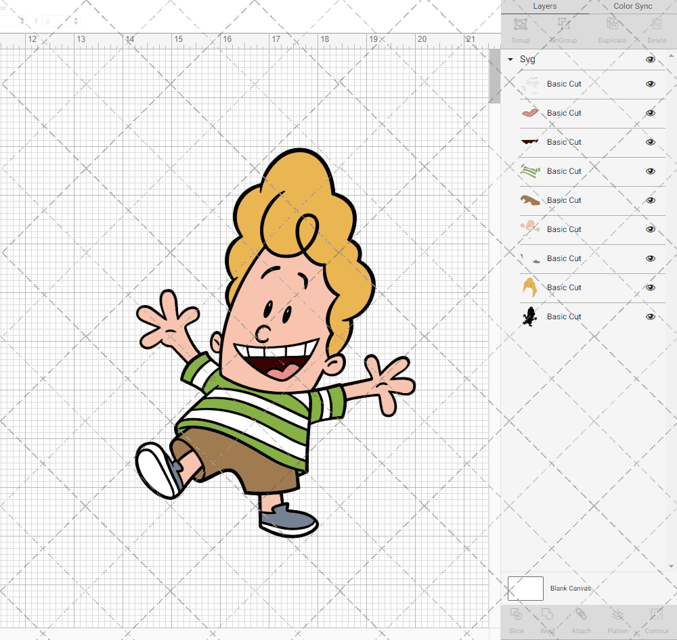Select the green stripes layer thumbnail
This screenshot has height=640, width=677.
click(530, 171)
